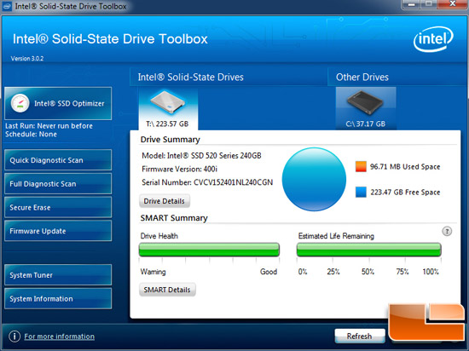Viewport: 469px width, 351px height.
Task: Click the 223.47 GB Free Space label
Action: (405, 192)
